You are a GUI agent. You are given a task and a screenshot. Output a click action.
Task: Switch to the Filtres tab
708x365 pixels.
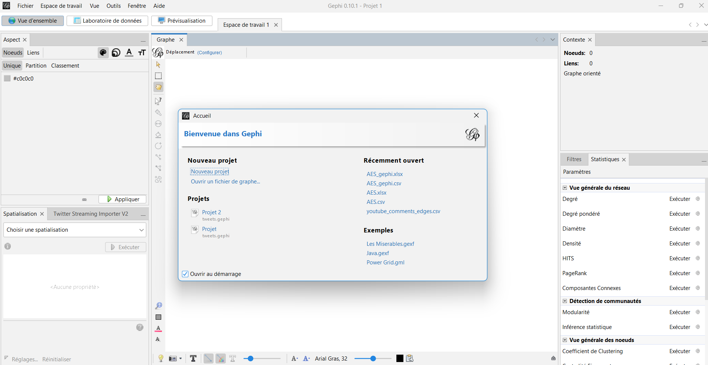tap(574, 159)
